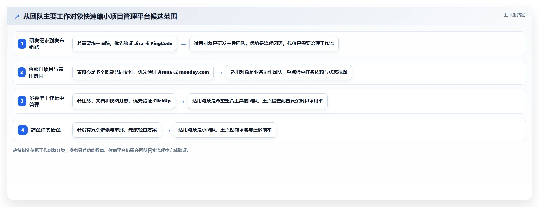Click the 跨部门项目与责任协同 row label
This screenshot has width=539, height=207.
pyautogui.click(x=46, y=72)
